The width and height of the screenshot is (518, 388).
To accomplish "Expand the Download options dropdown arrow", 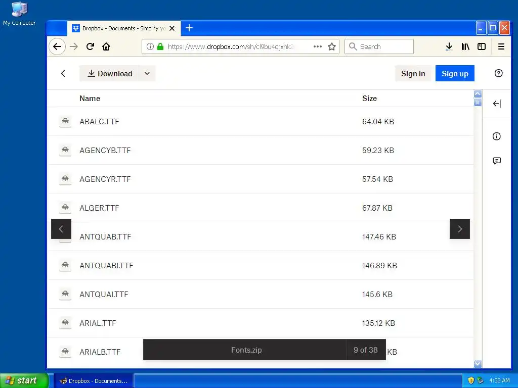I will click(x=147, y=73).
